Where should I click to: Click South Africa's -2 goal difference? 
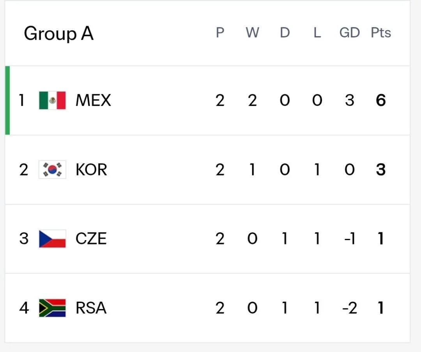coord(350,308)
